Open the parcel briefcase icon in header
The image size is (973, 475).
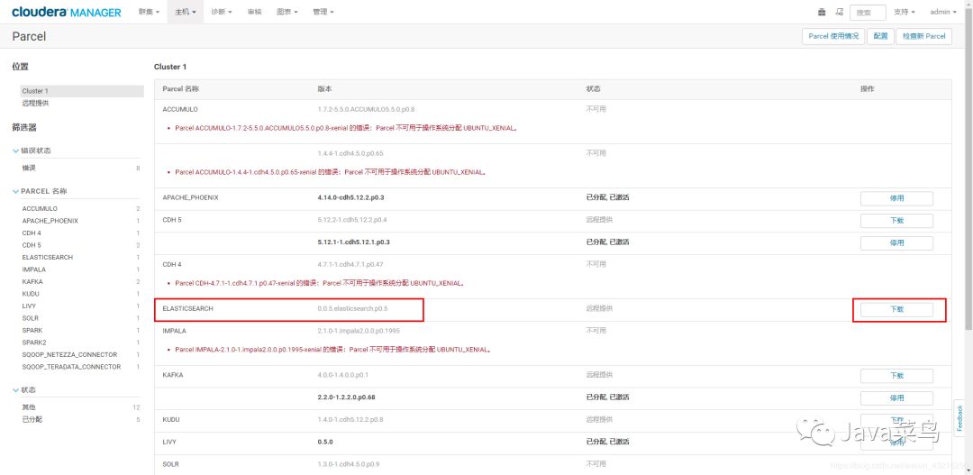coord(823,12)
